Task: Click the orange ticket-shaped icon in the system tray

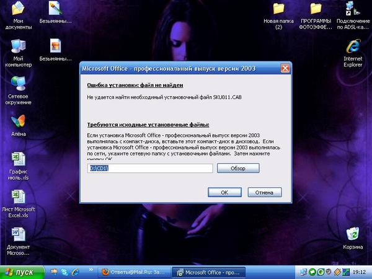Action: click(337, 272)
